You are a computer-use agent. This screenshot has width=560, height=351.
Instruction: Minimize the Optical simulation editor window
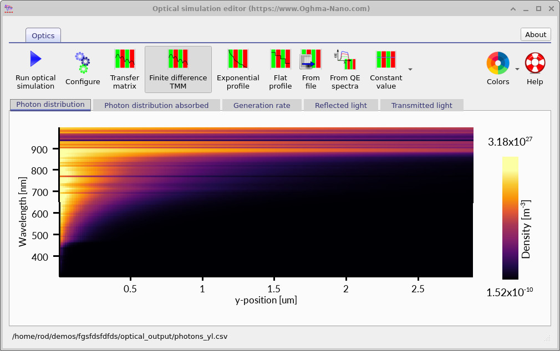click(526, 9)
